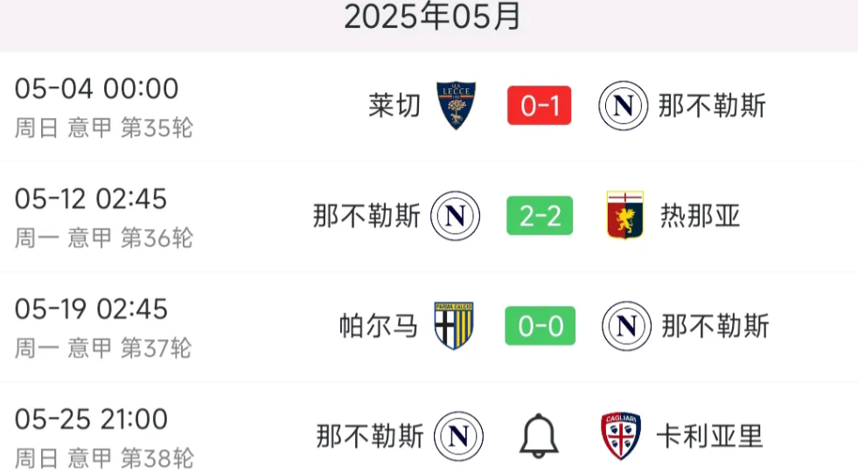Open the red 0-1 score badge
This screenshot has width=858, height=472.
540,106
